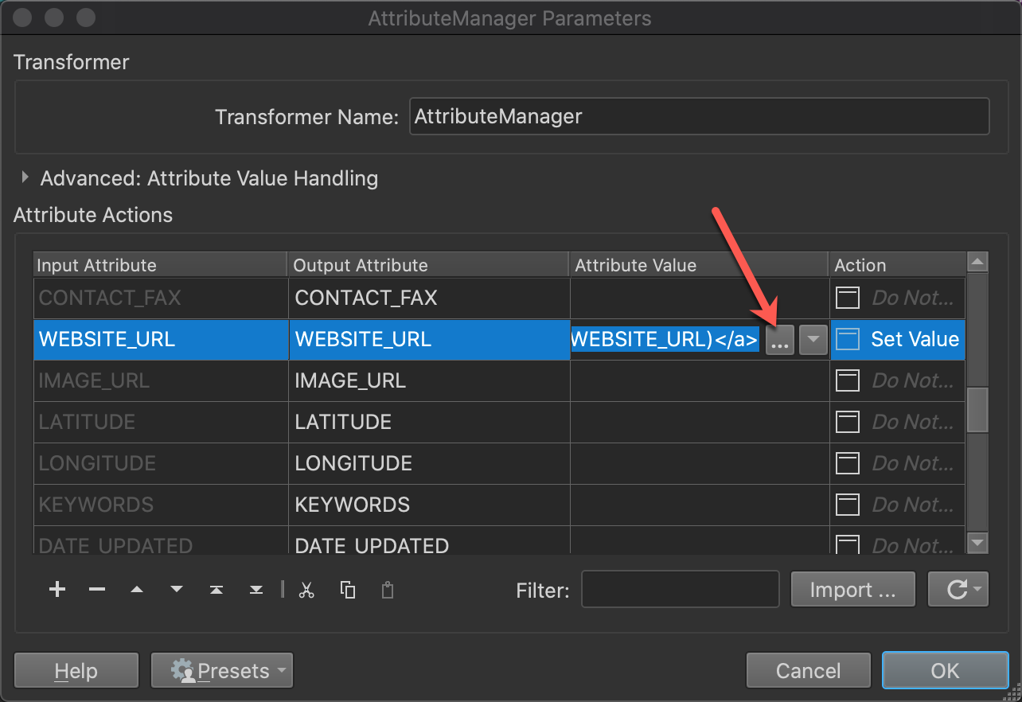Image resolution: width=1022 pixels, height=702 pixels.
Task: Click the scissors cut icon
Action: [x=306, y=590]
